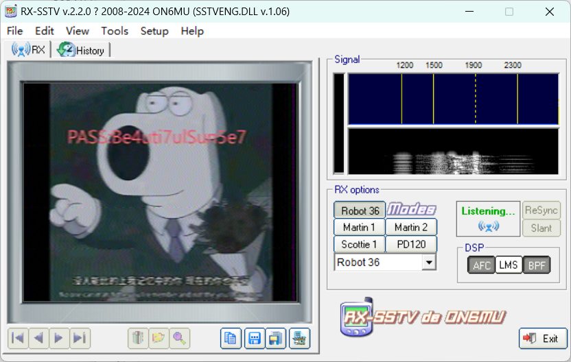
Task: Select the Martin 2 mode button
Action: click(x=411, y=228)
